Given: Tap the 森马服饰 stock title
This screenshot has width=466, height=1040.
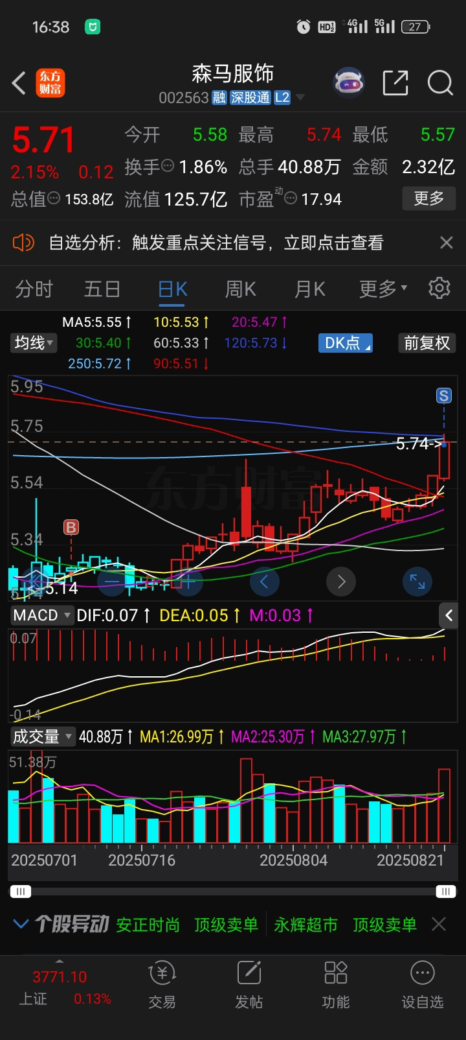Looking at the screenshot, I should click(x=233, y=74).
